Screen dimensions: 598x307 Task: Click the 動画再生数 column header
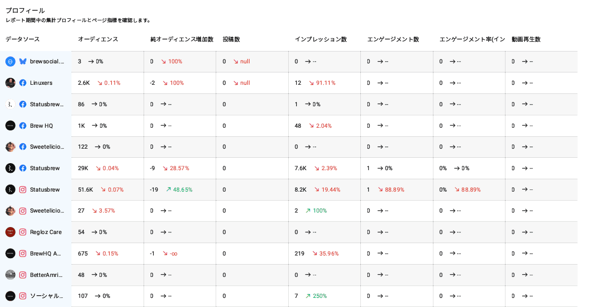tap(526, 39)
